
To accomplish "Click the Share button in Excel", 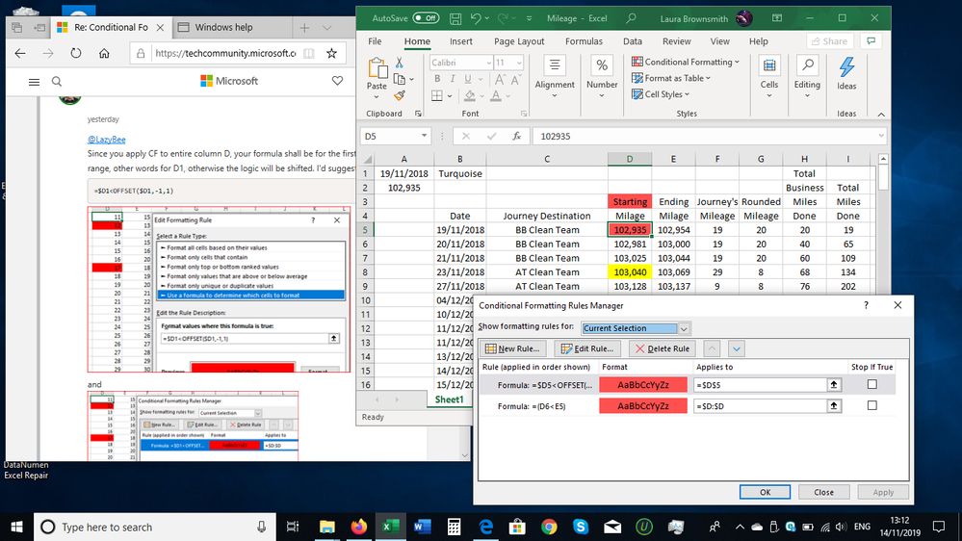I will pos(829,41).
